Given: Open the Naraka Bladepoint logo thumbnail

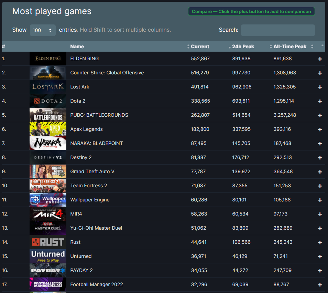Looking at the screenshot, I should click(48, 143).
